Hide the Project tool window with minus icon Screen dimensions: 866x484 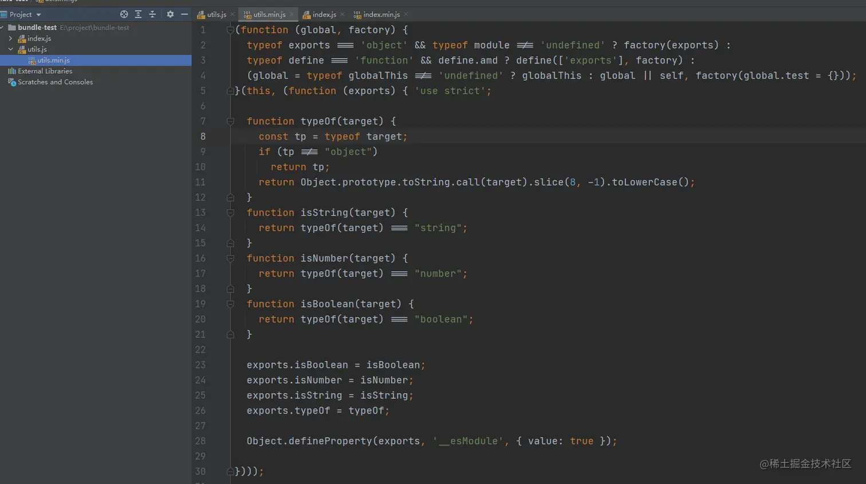click(184, 14)
